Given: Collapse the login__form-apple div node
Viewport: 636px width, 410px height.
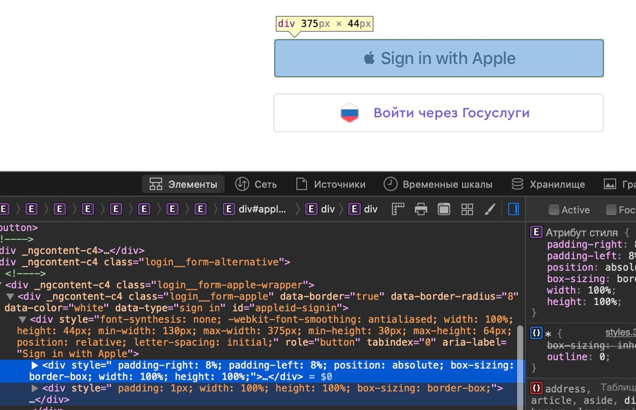Looking at the screenshot, I should [x=10, y=297].
